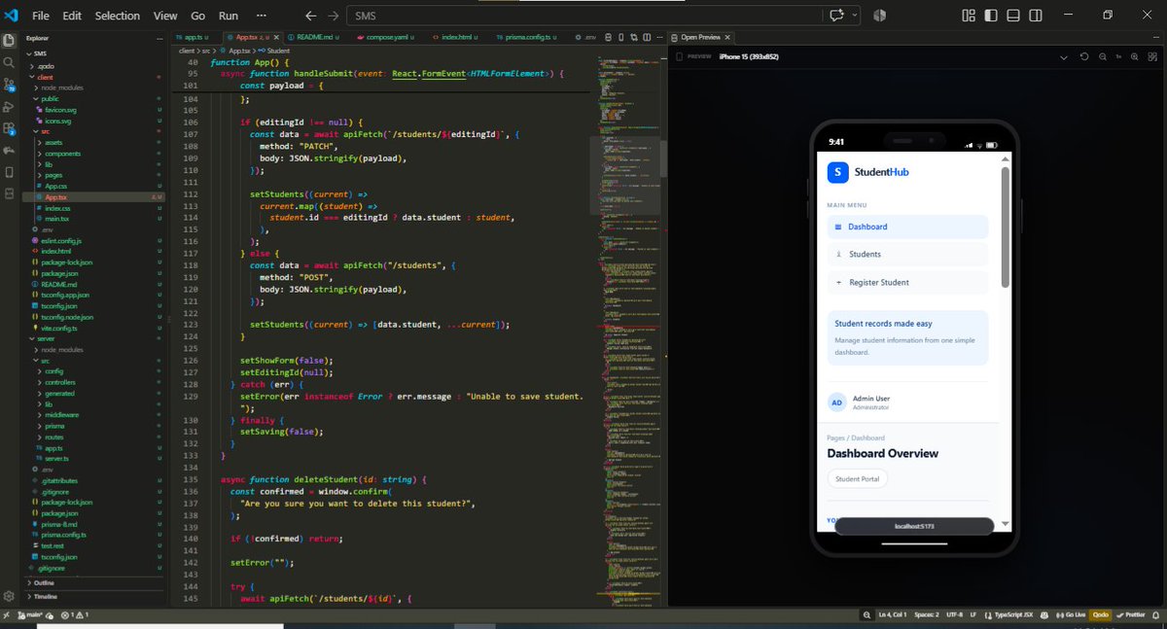Open the File menu
Viewport: 1167px width, 629px height.
click(41, 16)
